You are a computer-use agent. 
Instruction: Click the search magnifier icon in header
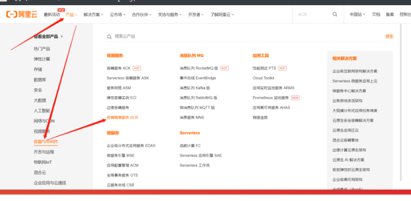point(335,15)
